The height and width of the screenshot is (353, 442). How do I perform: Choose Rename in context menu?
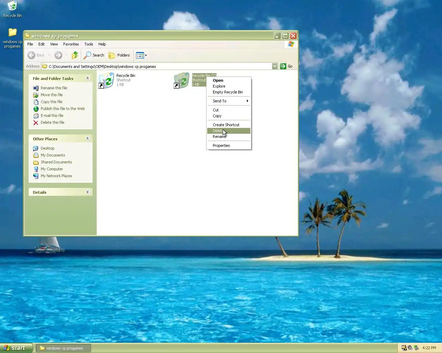[x=229, y=137]
